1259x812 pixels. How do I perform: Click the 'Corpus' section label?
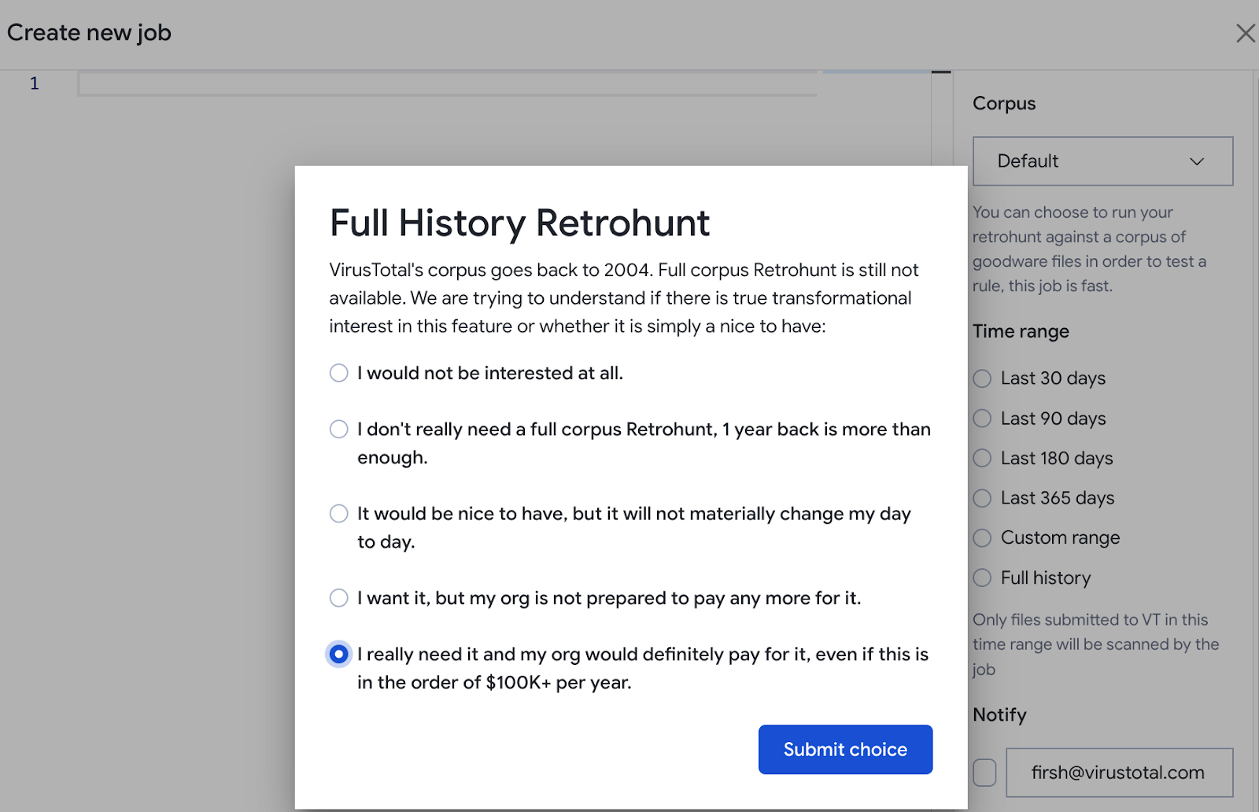[1004, 104]
